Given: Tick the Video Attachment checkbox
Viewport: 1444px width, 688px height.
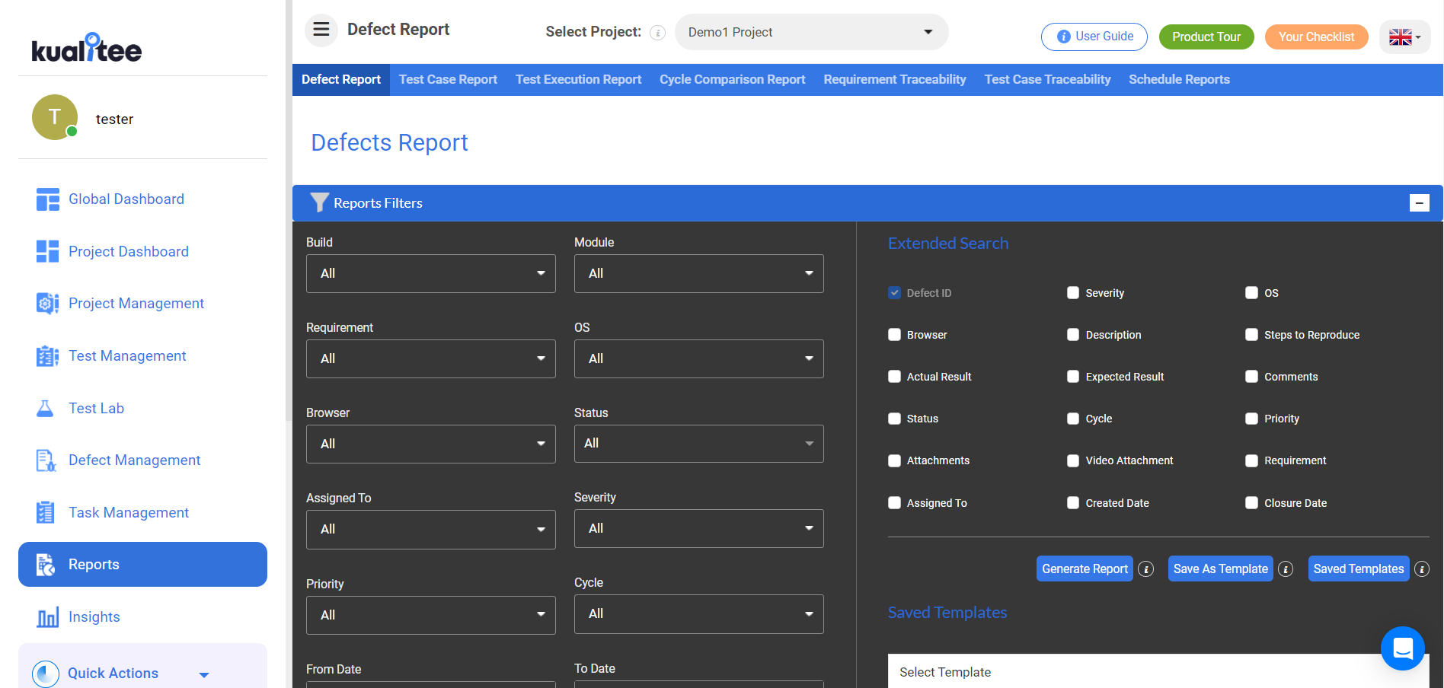Looking at the screenshot, I should tap(1073, 460).
